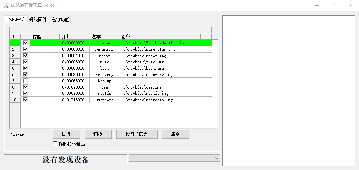Click address 0x00004000 of uboot
The width and height of the screenshot is (359, 170).
coord(75,56)
